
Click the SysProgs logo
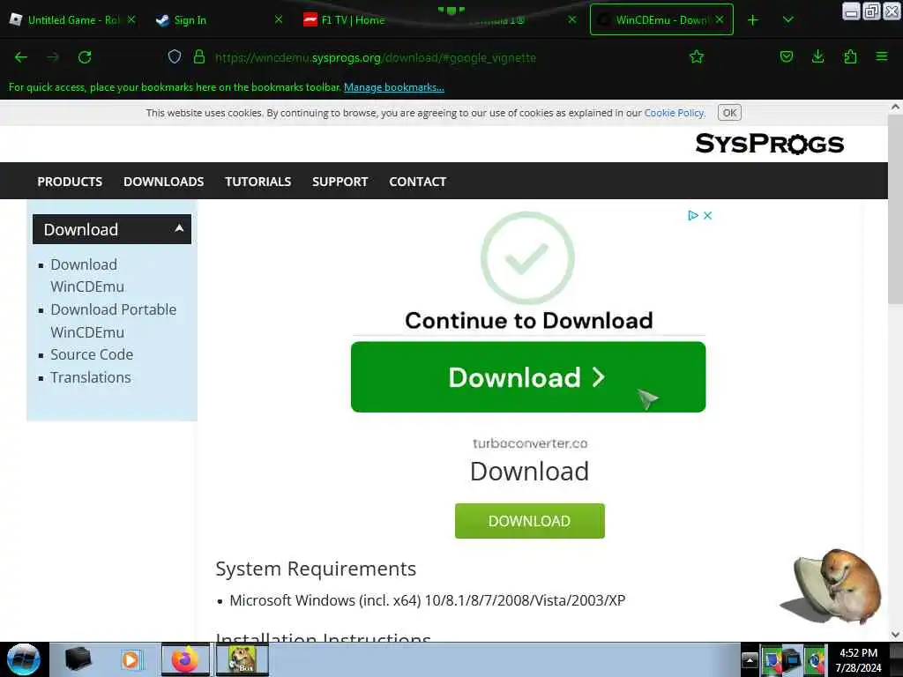769,144
